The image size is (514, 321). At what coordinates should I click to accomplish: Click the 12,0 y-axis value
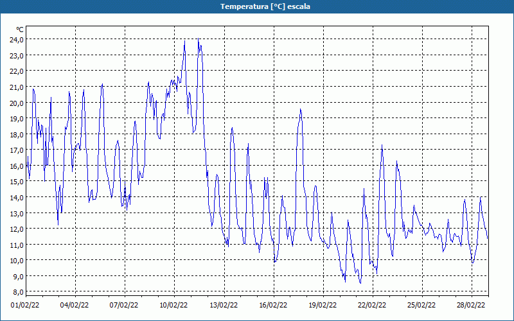coord(17,229)
